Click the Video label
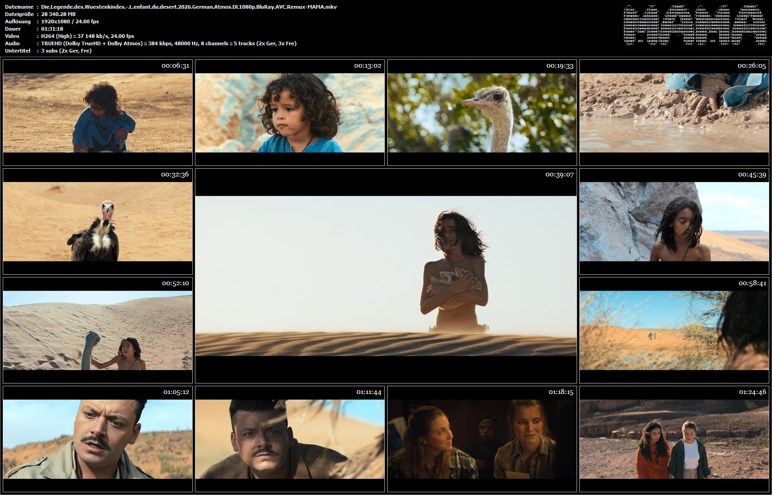This screenshot has width=772, height=495. tap(12, 36)
